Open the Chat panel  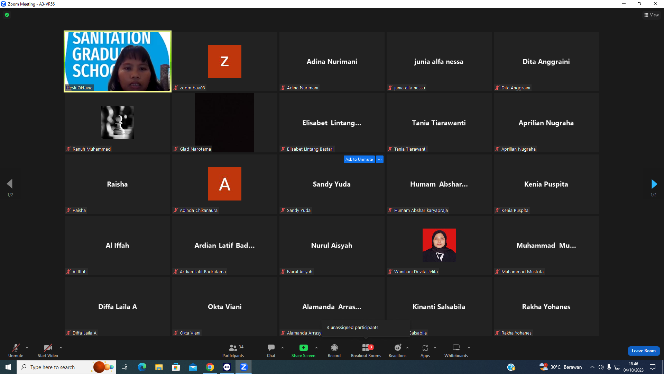coord(271,350)
